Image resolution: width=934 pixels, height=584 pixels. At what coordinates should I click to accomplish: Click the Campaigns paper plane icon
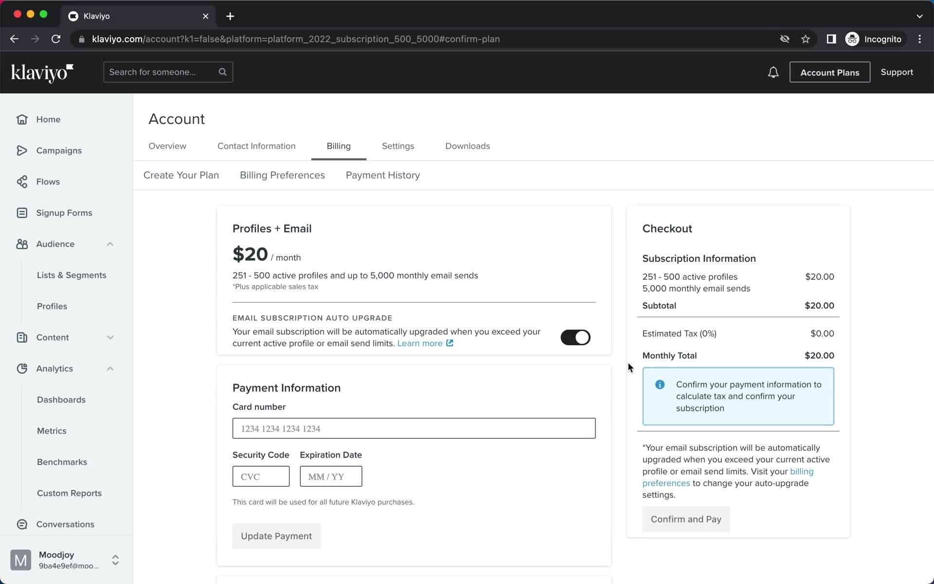click(x=22, y=150)
